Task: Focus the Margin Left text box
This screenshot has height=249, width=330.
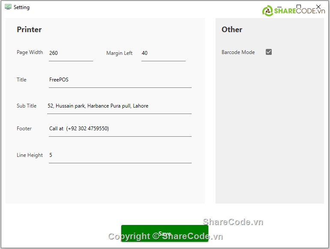Action: [x=163, y=53]
